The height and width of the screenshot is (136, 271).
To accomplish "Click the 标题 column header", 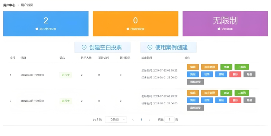I will pos(23,58).
